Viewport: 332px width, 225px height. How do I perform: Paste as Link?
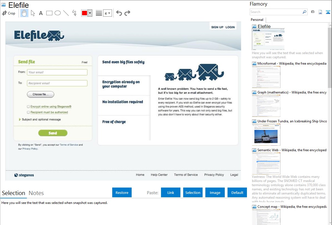pyautogui.click(x=171, y=193)
